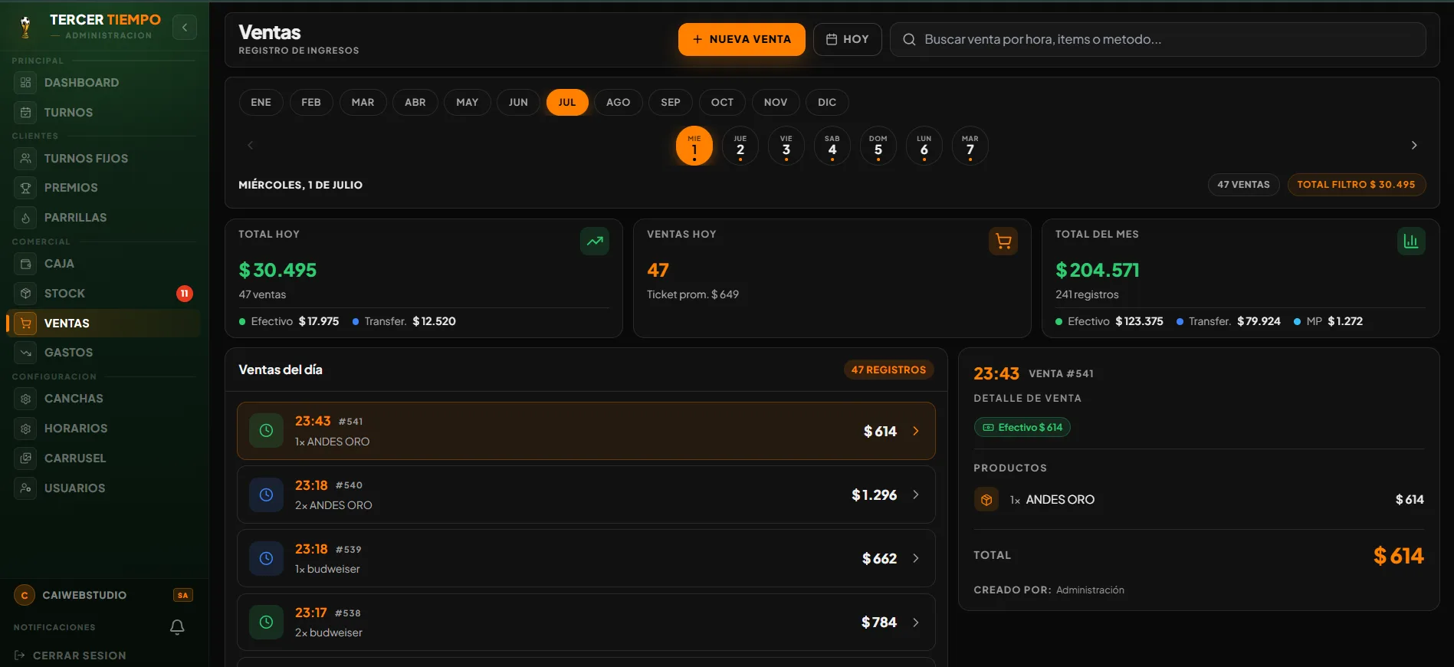1454x667 pixels.
Task: Click '241 registros' text
Action: (x=1087, y=294)
